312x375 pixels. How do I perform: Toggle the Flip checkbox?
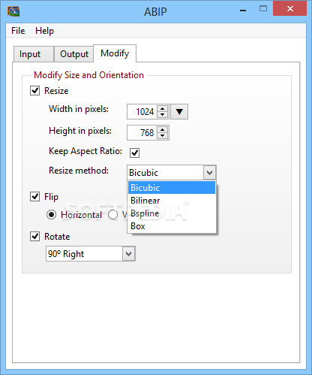click(x=35, y=197)
